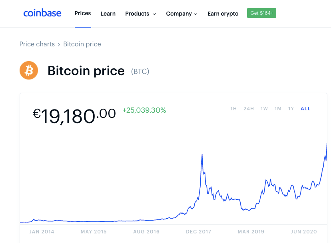Screen dimensions: 331x243
Task: Click the breadcrumb arrow after Price charts
Action: [x=59, y=44]
